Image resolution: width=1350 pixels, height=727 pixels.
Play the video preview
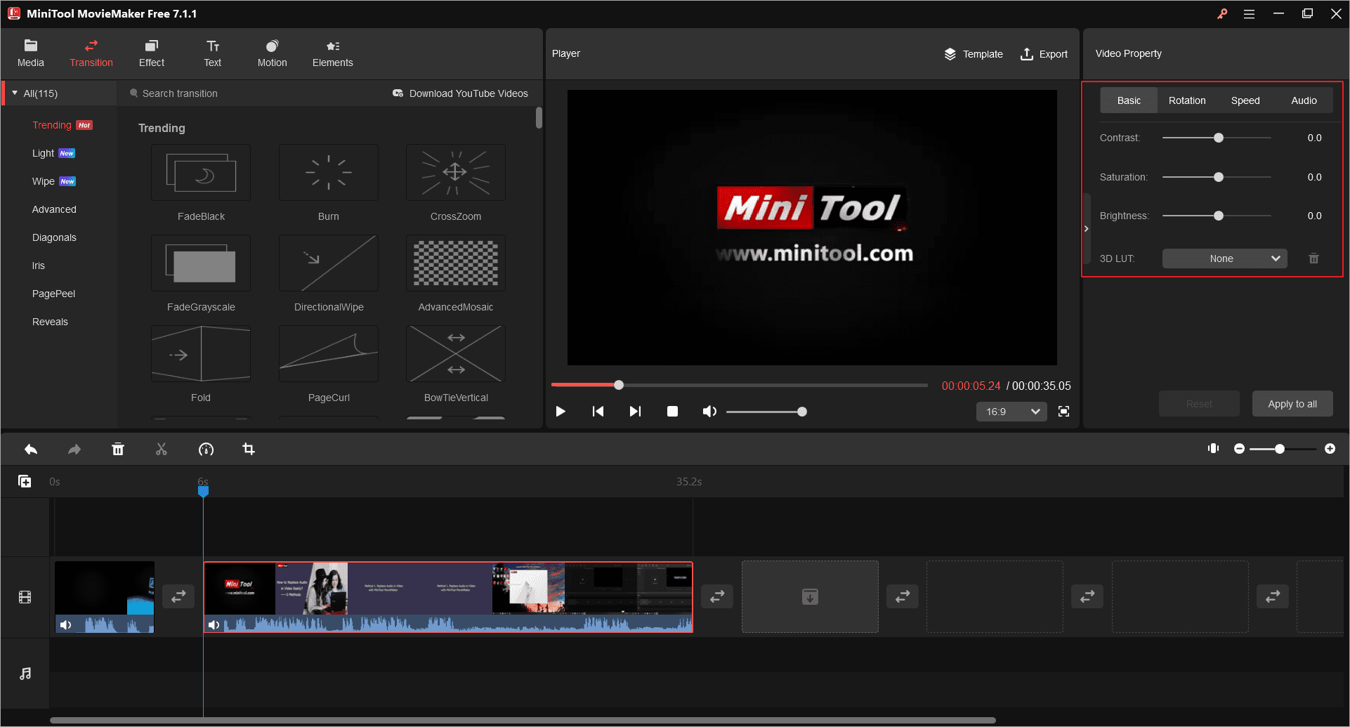561,412
